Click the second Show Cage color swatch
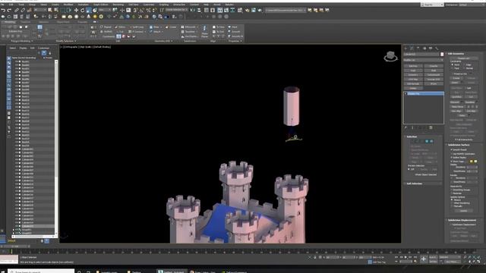The height and width of the screenshot is (273, 486). [x=475, y=162]
